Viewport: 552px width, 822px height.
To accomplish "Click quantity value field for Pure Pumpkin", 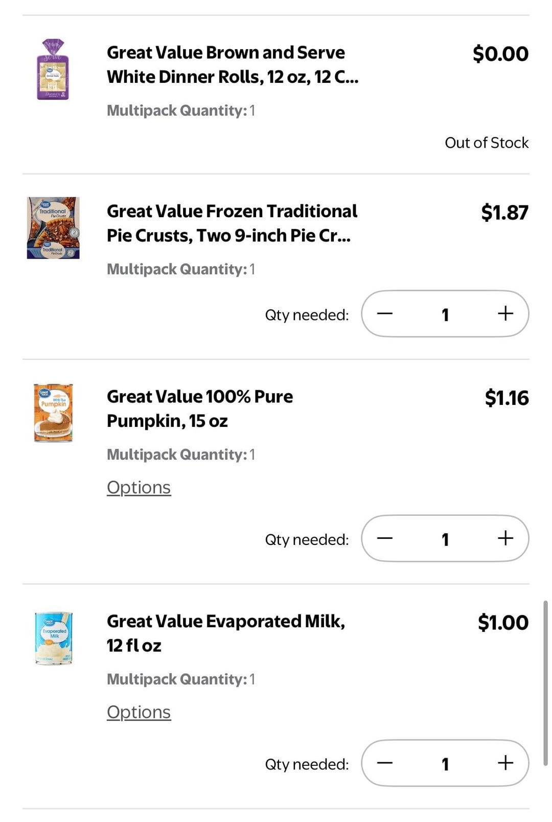I will pos(445,539).
